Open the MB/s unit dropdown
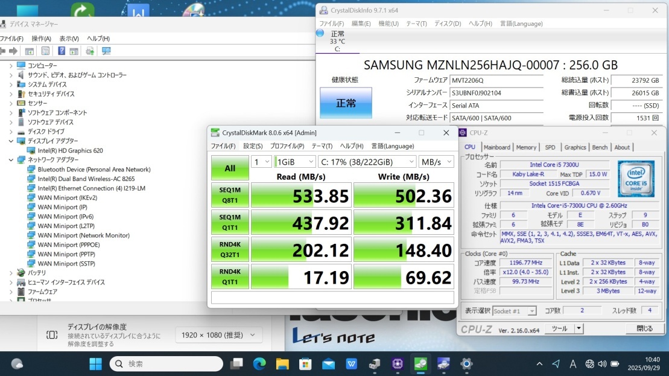The image size is (669, 376). 437,162
